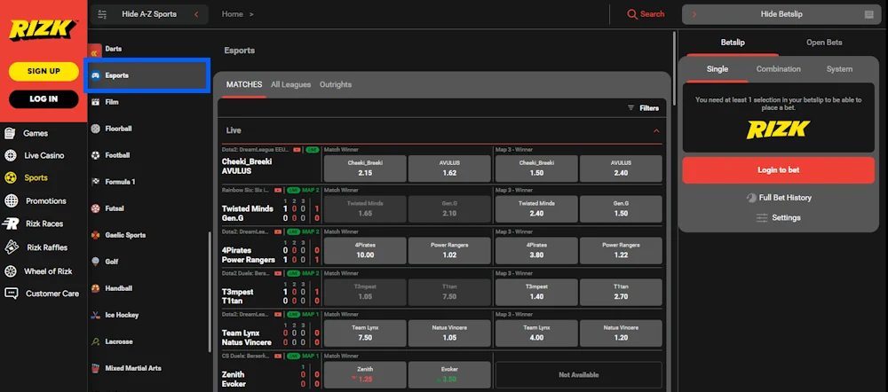Open the Promotions globe icon
This screenshot has height=392, width=888.
click(11, 200)
